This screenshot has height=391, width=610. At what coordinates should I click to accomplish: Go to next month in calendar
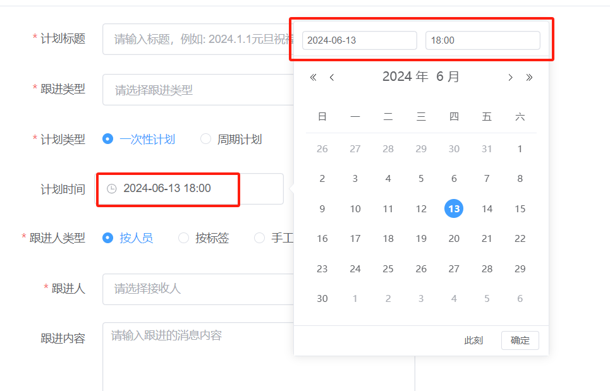[510, 78]
